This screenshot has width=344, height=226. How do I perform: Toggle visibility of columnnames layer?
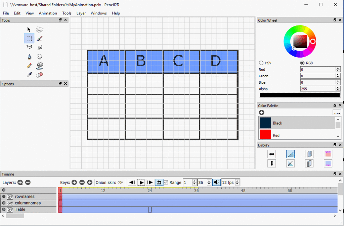pyautogui.click(x=4, y=203)
